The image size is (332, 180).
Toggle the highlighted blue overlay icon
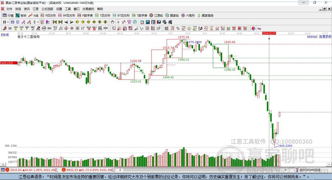(x=13, y=22)
